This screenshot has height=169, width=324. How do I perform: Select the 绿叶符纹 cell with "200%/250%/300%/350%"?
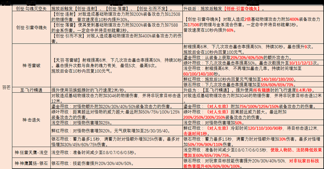pyautogui.click(x=253, y=114)
